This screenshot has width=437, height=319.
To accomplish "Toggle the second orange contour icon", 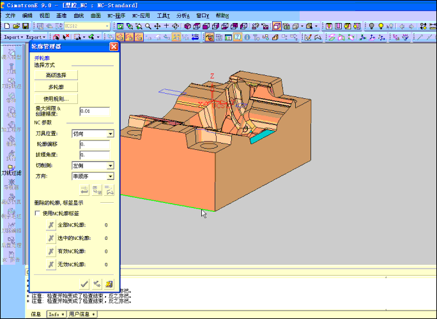I will [129, 37].
